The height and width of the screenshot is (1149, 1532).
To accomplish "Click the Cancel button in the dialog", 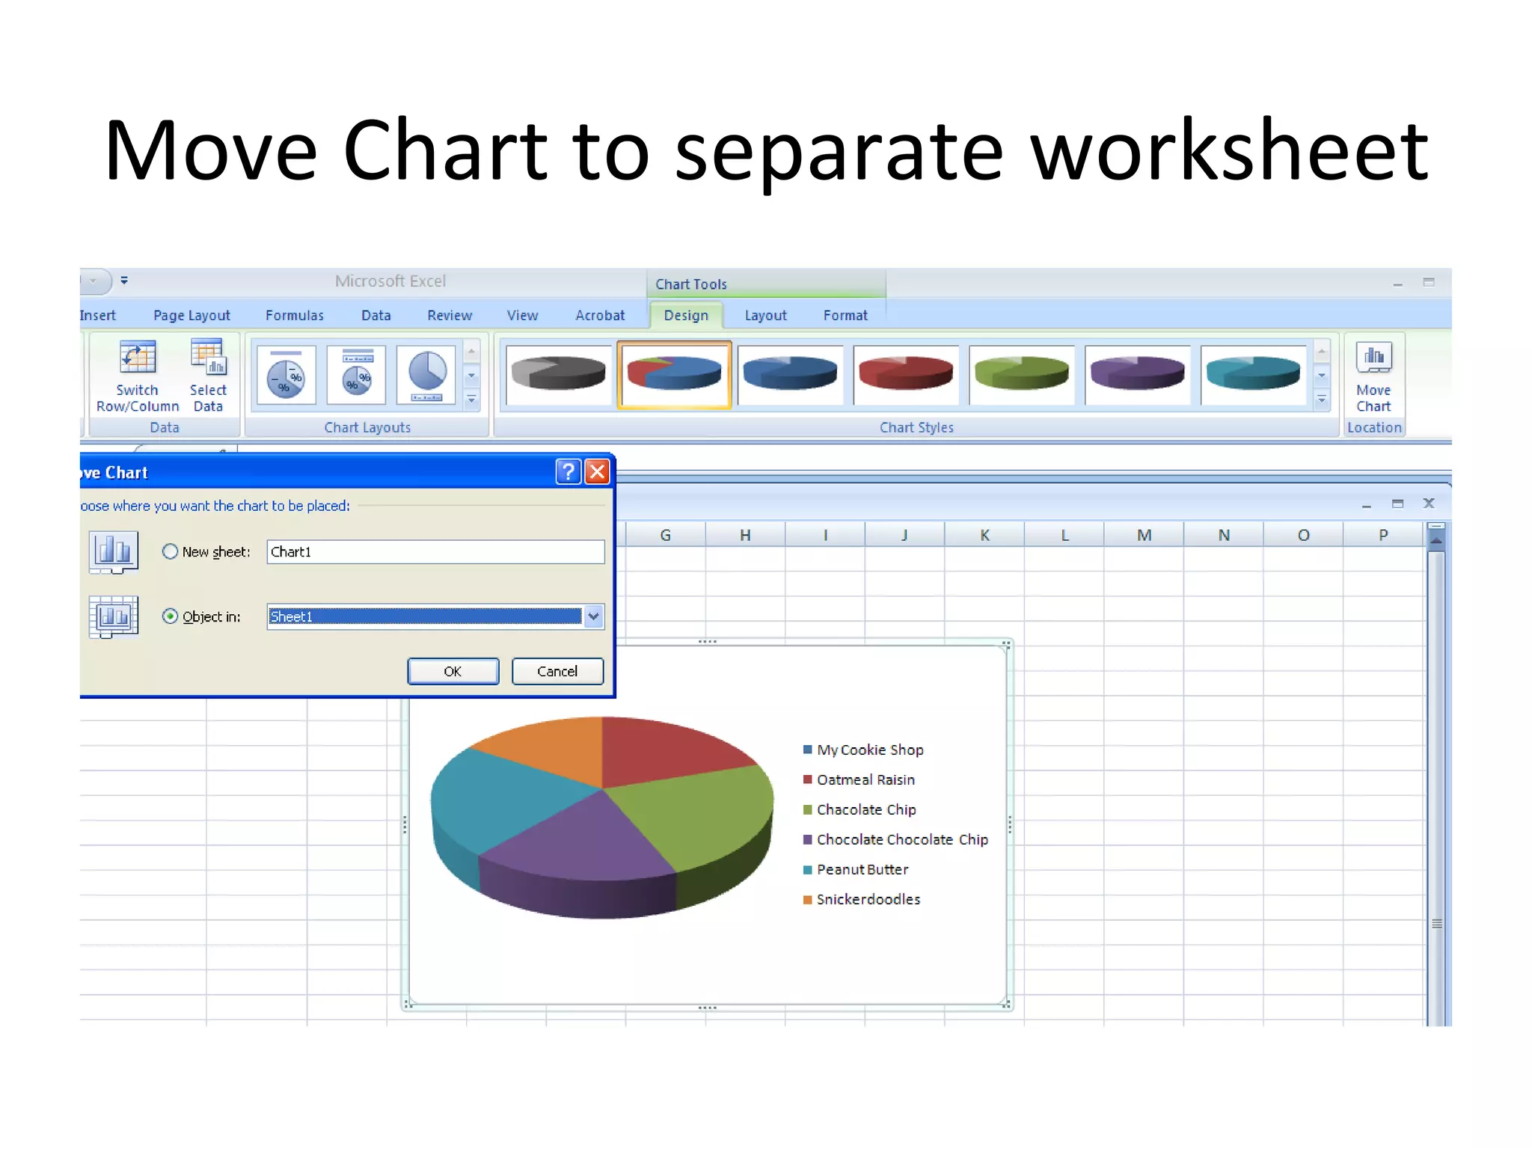I will click(x=557, y=672).
